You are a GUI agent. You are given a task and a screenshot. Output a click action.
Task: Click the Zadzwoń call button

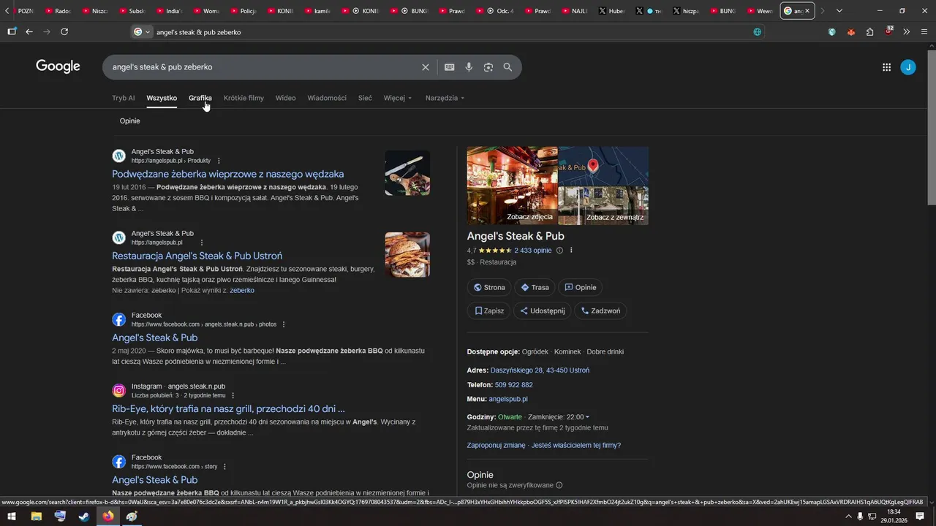click(600, 310)
